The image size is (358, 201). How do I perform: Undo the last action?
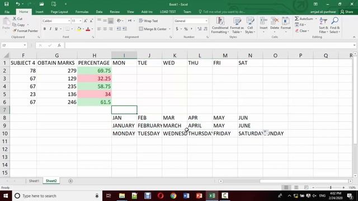click(17, 4)
